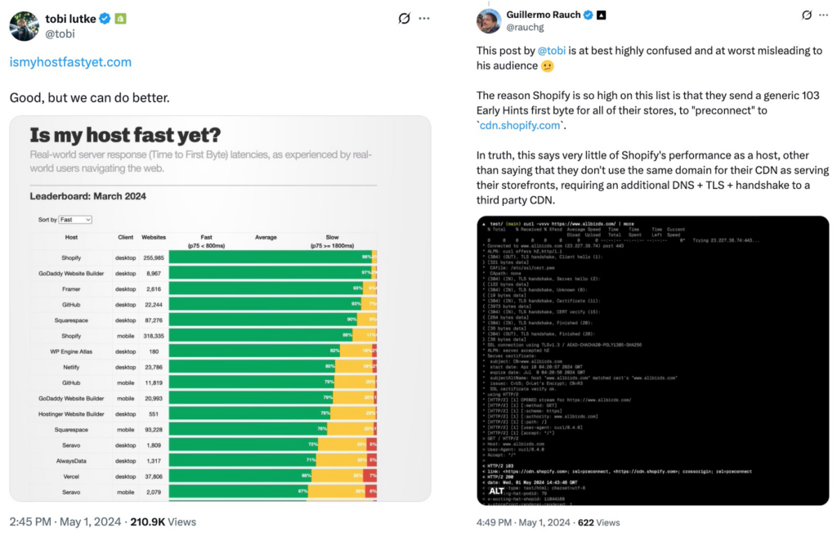Open the cdn.shopify.com link
This screenshot has width=837, height=537.
521,125
